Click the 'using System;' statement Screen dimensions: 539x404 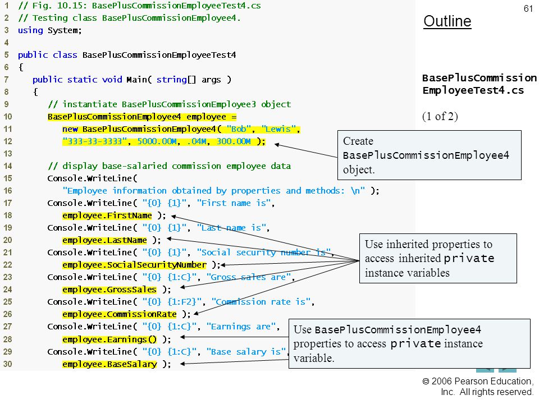pyautogui.click(x=50, y=30)
